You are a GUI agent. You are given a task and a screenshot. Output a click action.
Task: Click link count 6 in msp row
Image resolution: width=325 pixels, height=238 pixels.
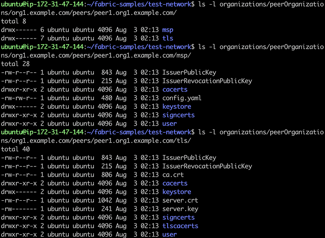pyautogui.click(x=42, y=30)
